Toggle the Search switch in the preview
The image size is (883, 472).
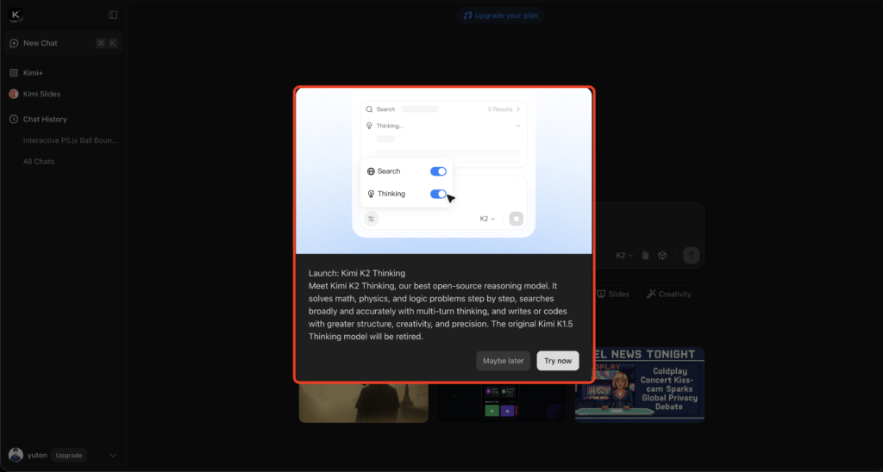438,171
